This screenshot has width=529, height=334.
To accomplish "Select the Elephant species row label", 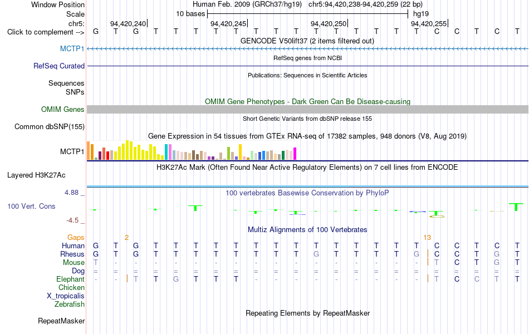I will [71, 279].
